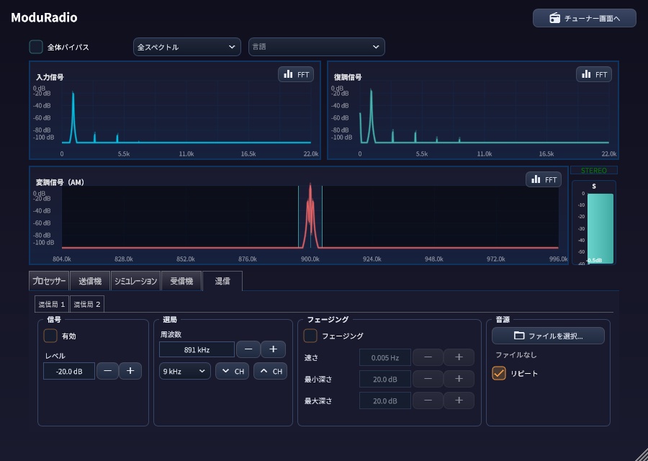Decrease レベル with the minus button

click(x=107, y=371)
